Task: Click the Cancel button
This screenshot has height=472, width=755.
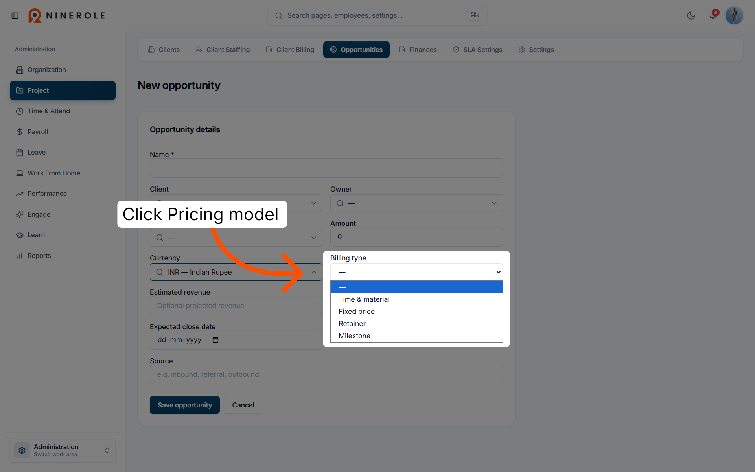Action: coord(243,405)
